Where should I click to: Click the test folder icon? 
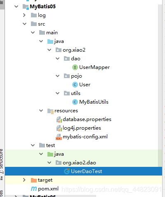[x=42, y=145]
